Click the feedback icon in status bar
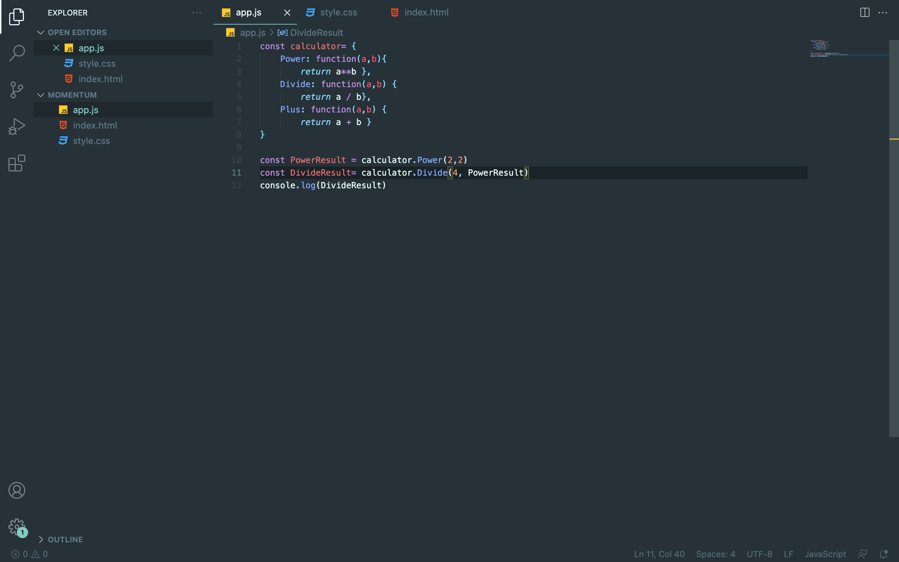This screenshot has height=562, width=899. tap(862, 554)
